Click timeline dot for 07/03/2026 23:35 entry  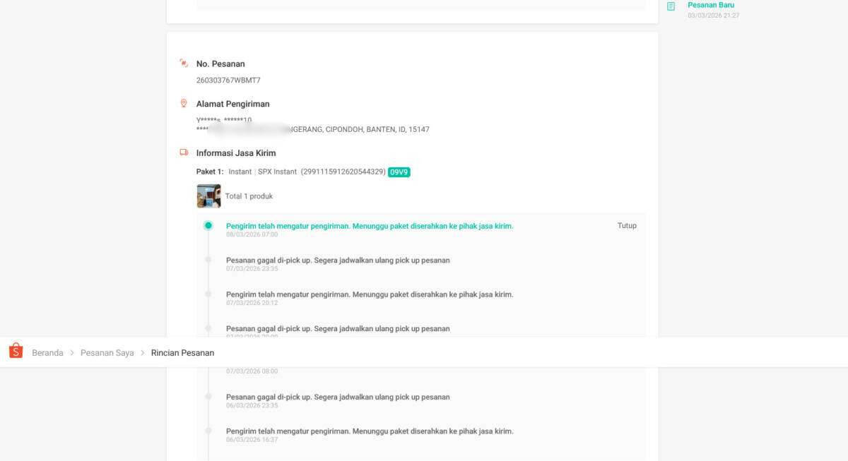coord(208,260)
